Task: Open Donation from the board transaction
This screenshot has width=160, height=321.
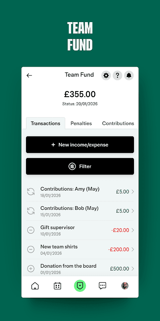Action: tap(80, 268)
